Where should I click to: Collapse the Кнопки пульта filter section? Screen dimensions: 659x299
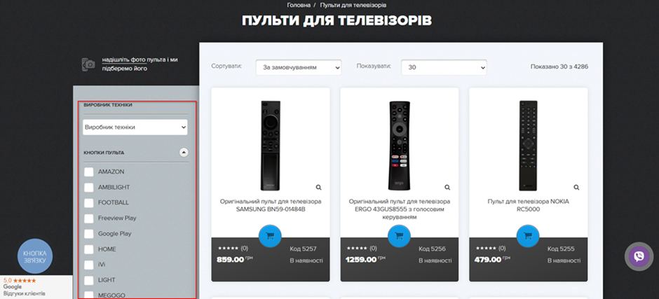(184, 153)
